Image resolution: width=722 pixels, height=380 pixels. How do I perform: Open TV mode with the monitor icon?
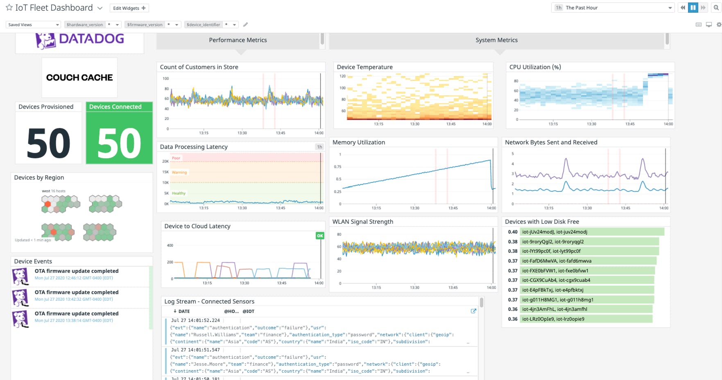(x=709, y=25)
